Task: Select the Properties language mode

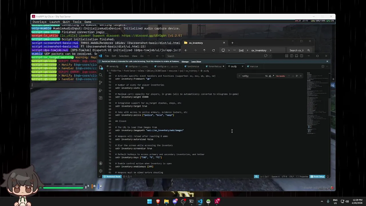Action: [x=302, y=177]
